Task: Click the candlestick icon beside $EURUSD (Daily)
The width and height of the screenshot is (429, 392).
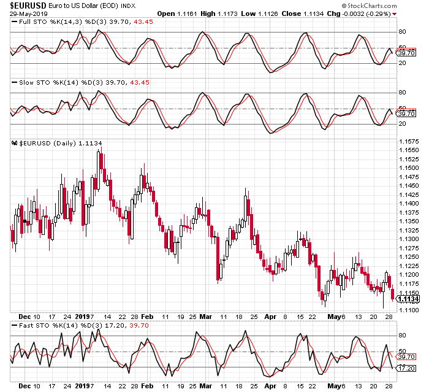Action: coord(14,143)
